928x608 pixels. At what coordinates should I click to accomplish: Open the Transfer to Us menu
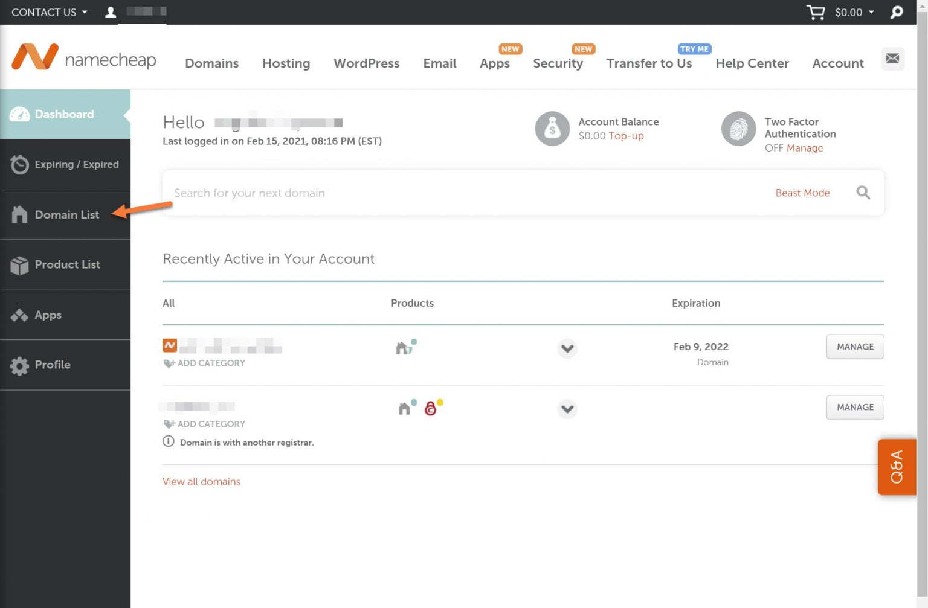[x=649, y=63]
